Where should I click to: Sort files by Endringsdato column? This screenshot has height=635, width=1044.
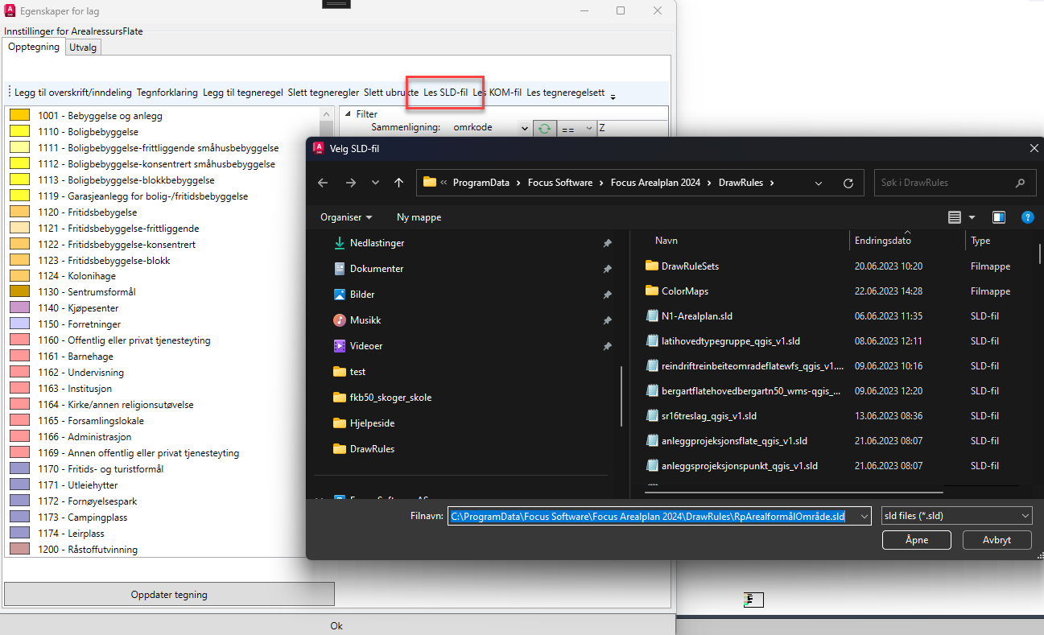point(883,241)
